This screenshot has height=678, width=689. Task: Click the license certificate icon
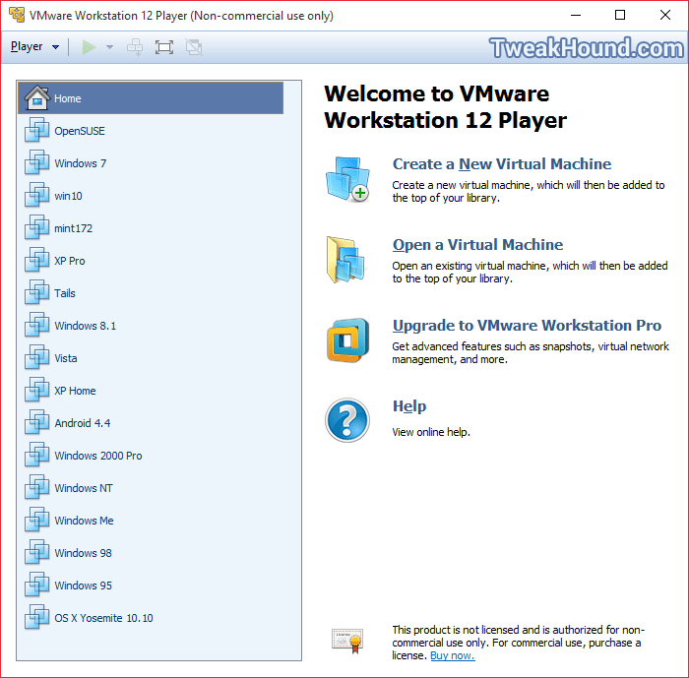[347, 641]
